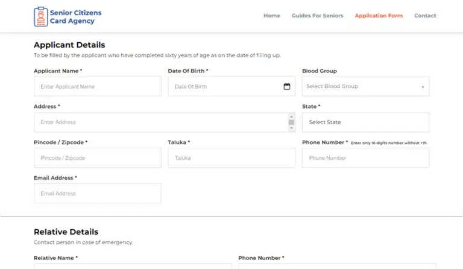Grab the Address box scrollbar thumb

[291, 122]
